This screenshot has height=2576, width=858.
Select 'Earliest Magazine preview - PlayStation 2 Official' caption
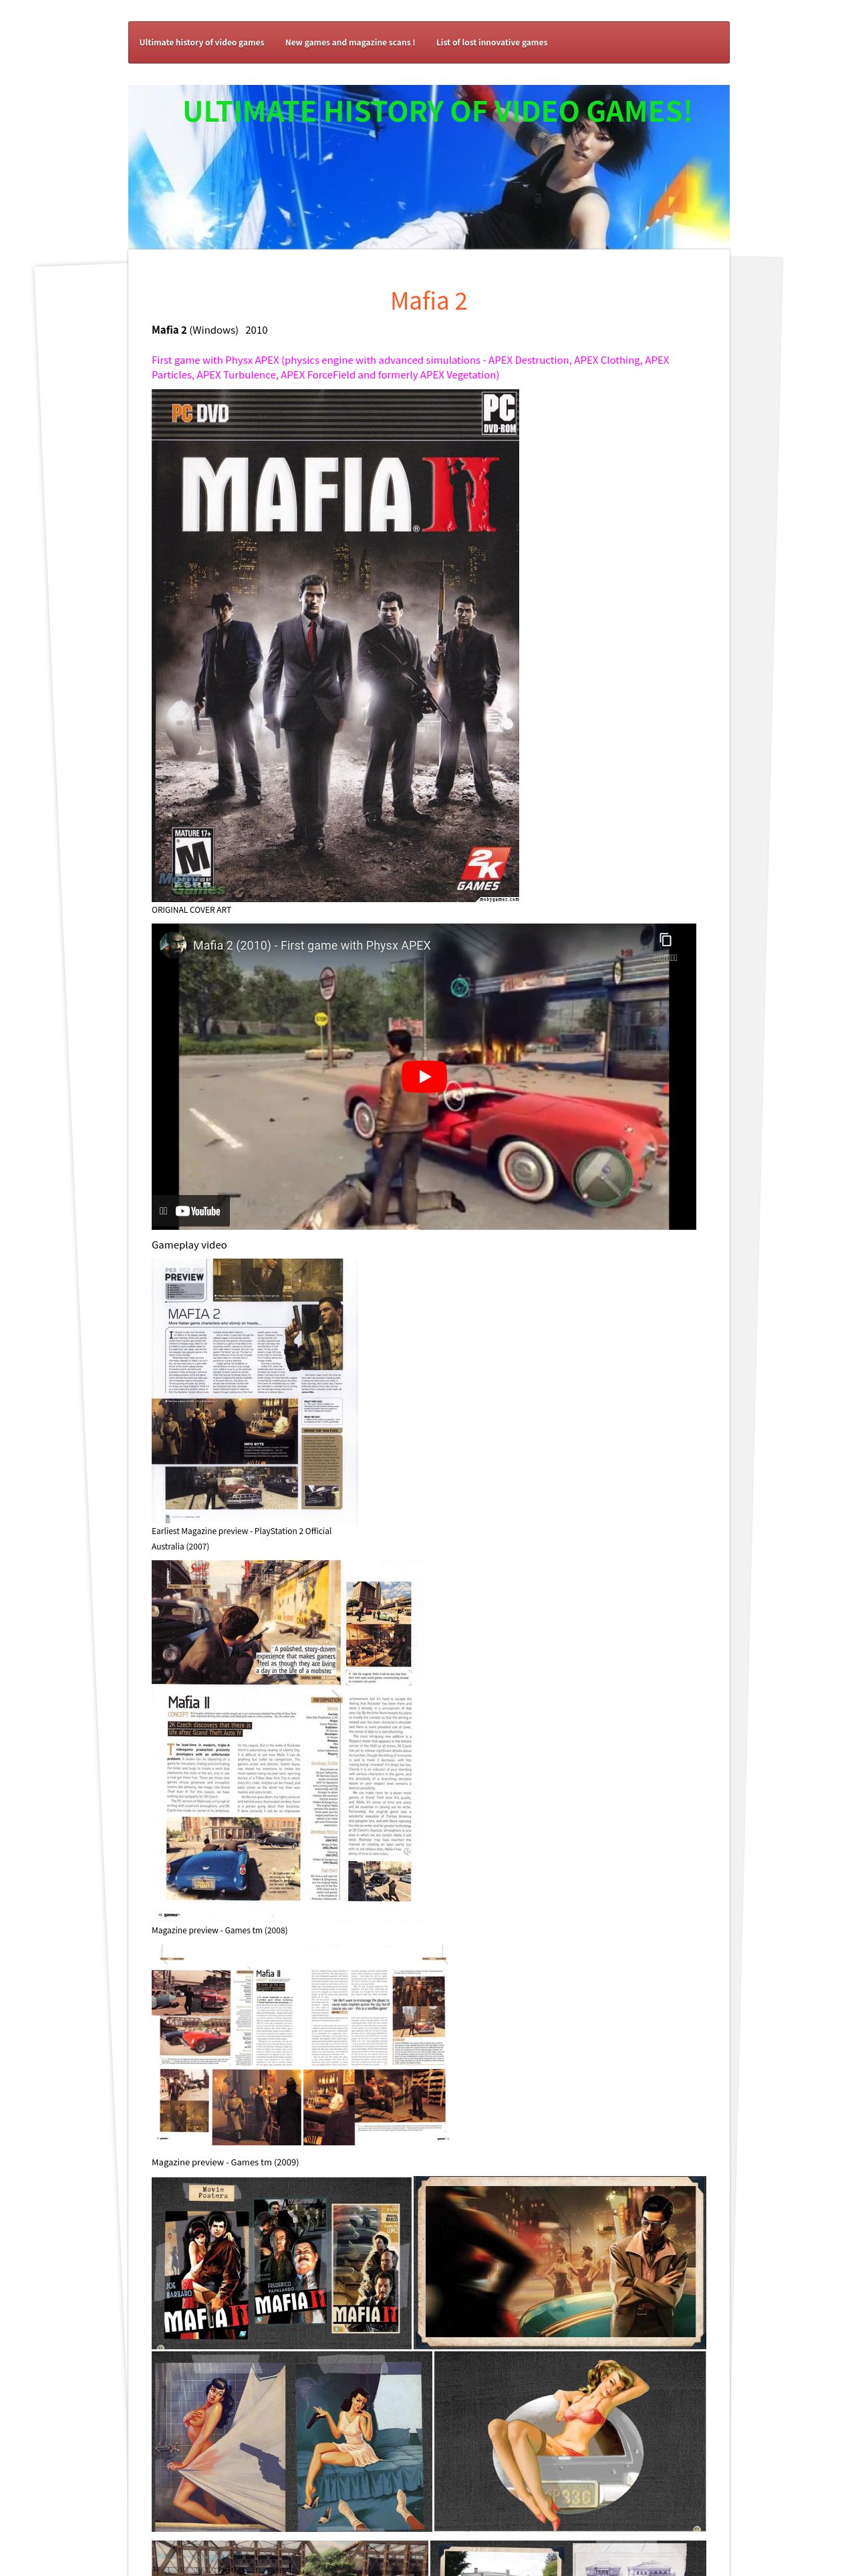(242, 1531)
